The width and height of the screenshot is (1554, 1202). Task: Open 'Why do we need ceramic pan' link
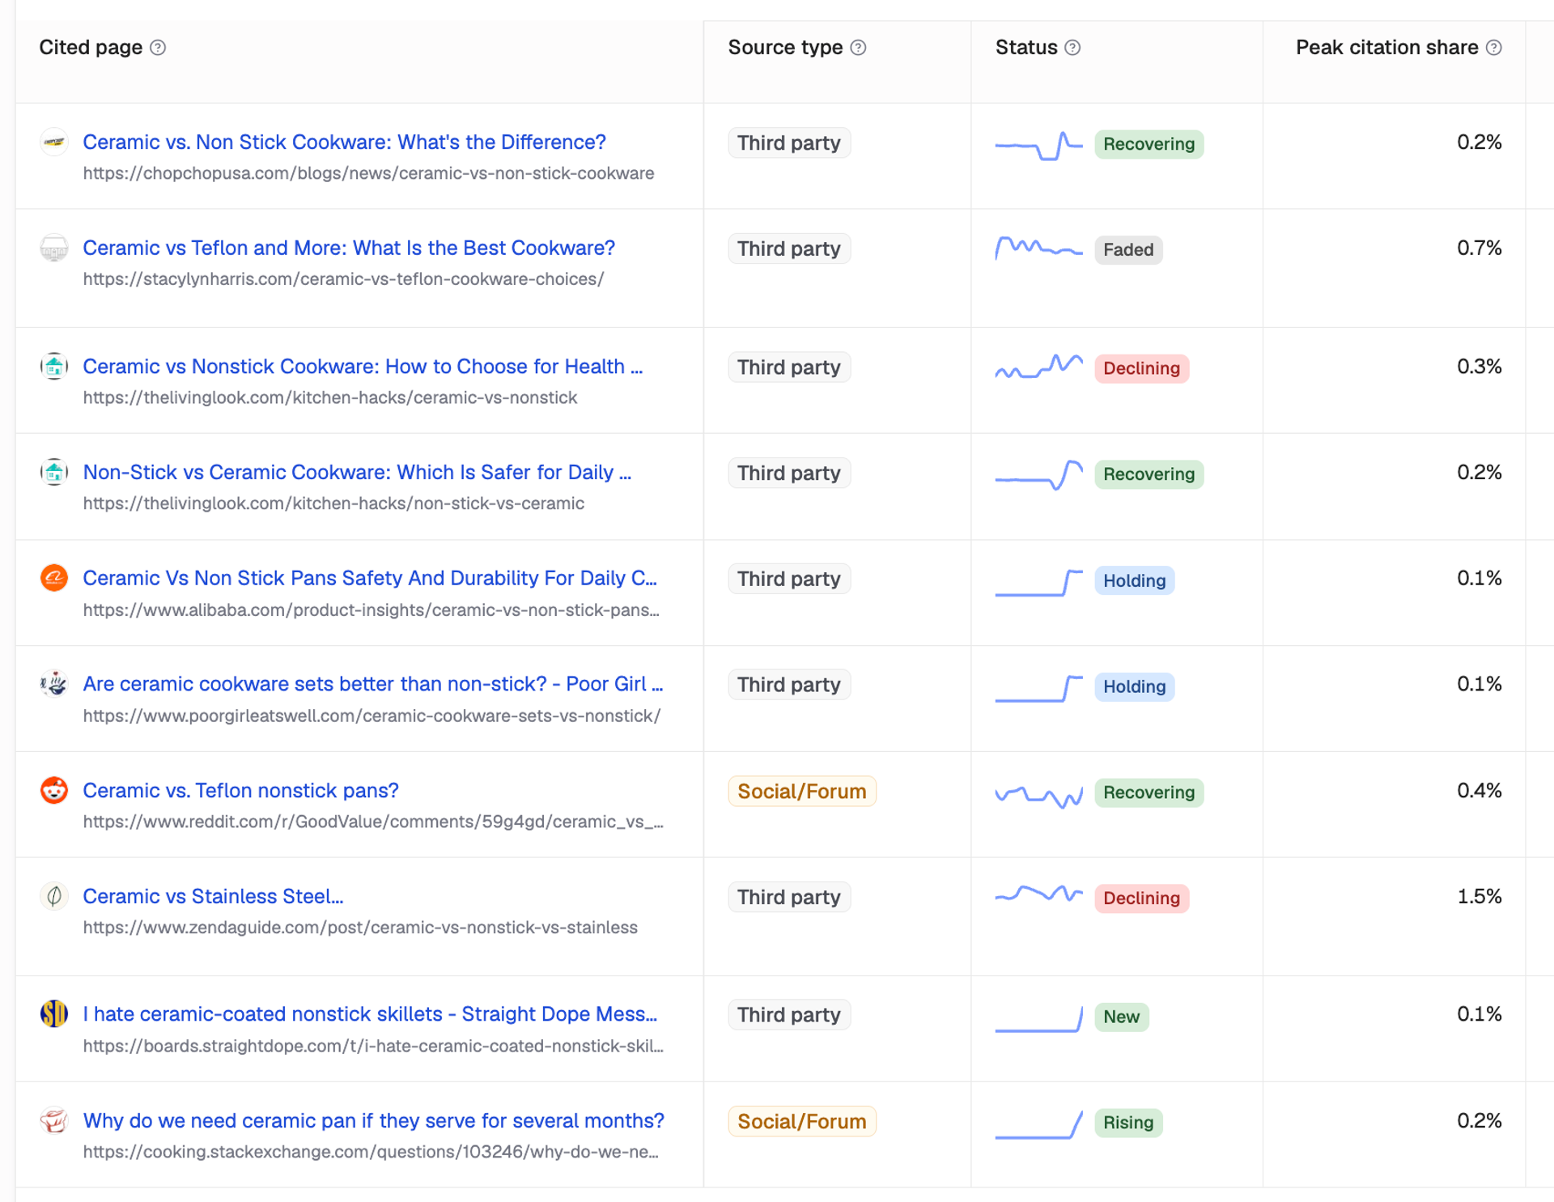tap(373, 1120)
